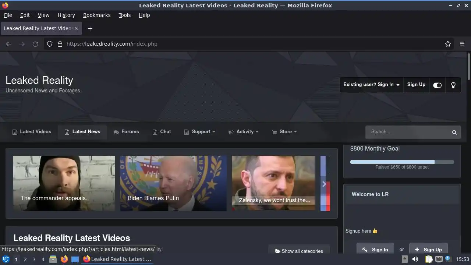Click the Firefox window entry in the taskbar
The image size is (471, 265).
click(117, 259)
